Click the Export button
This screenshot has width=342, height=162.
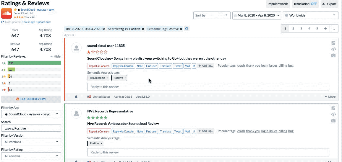(329, 4)
